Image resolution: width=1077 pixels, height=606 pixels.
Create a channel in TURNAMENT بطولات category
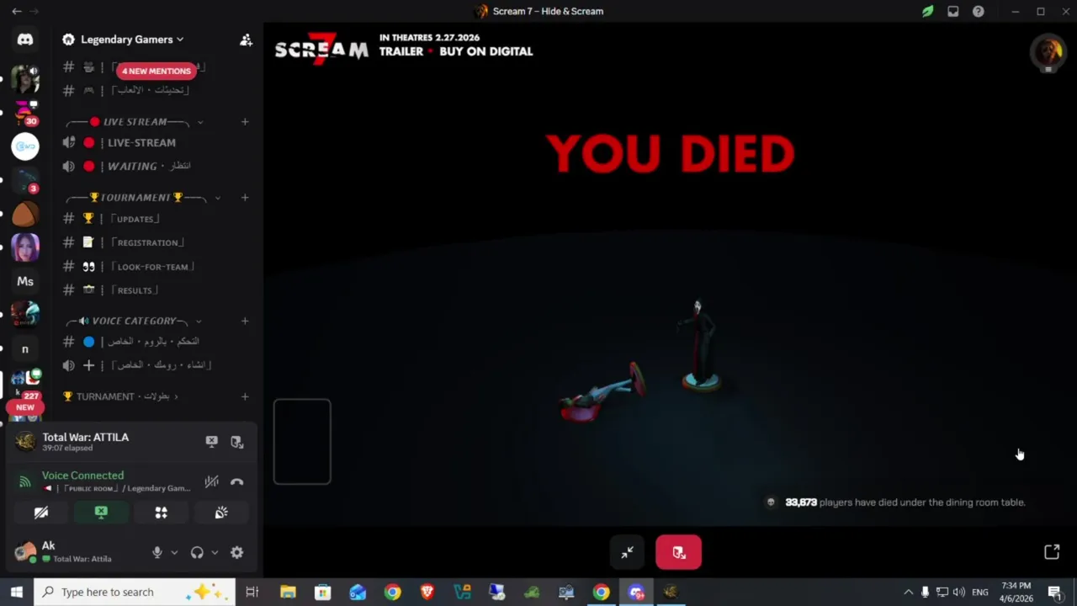[245, 396]
